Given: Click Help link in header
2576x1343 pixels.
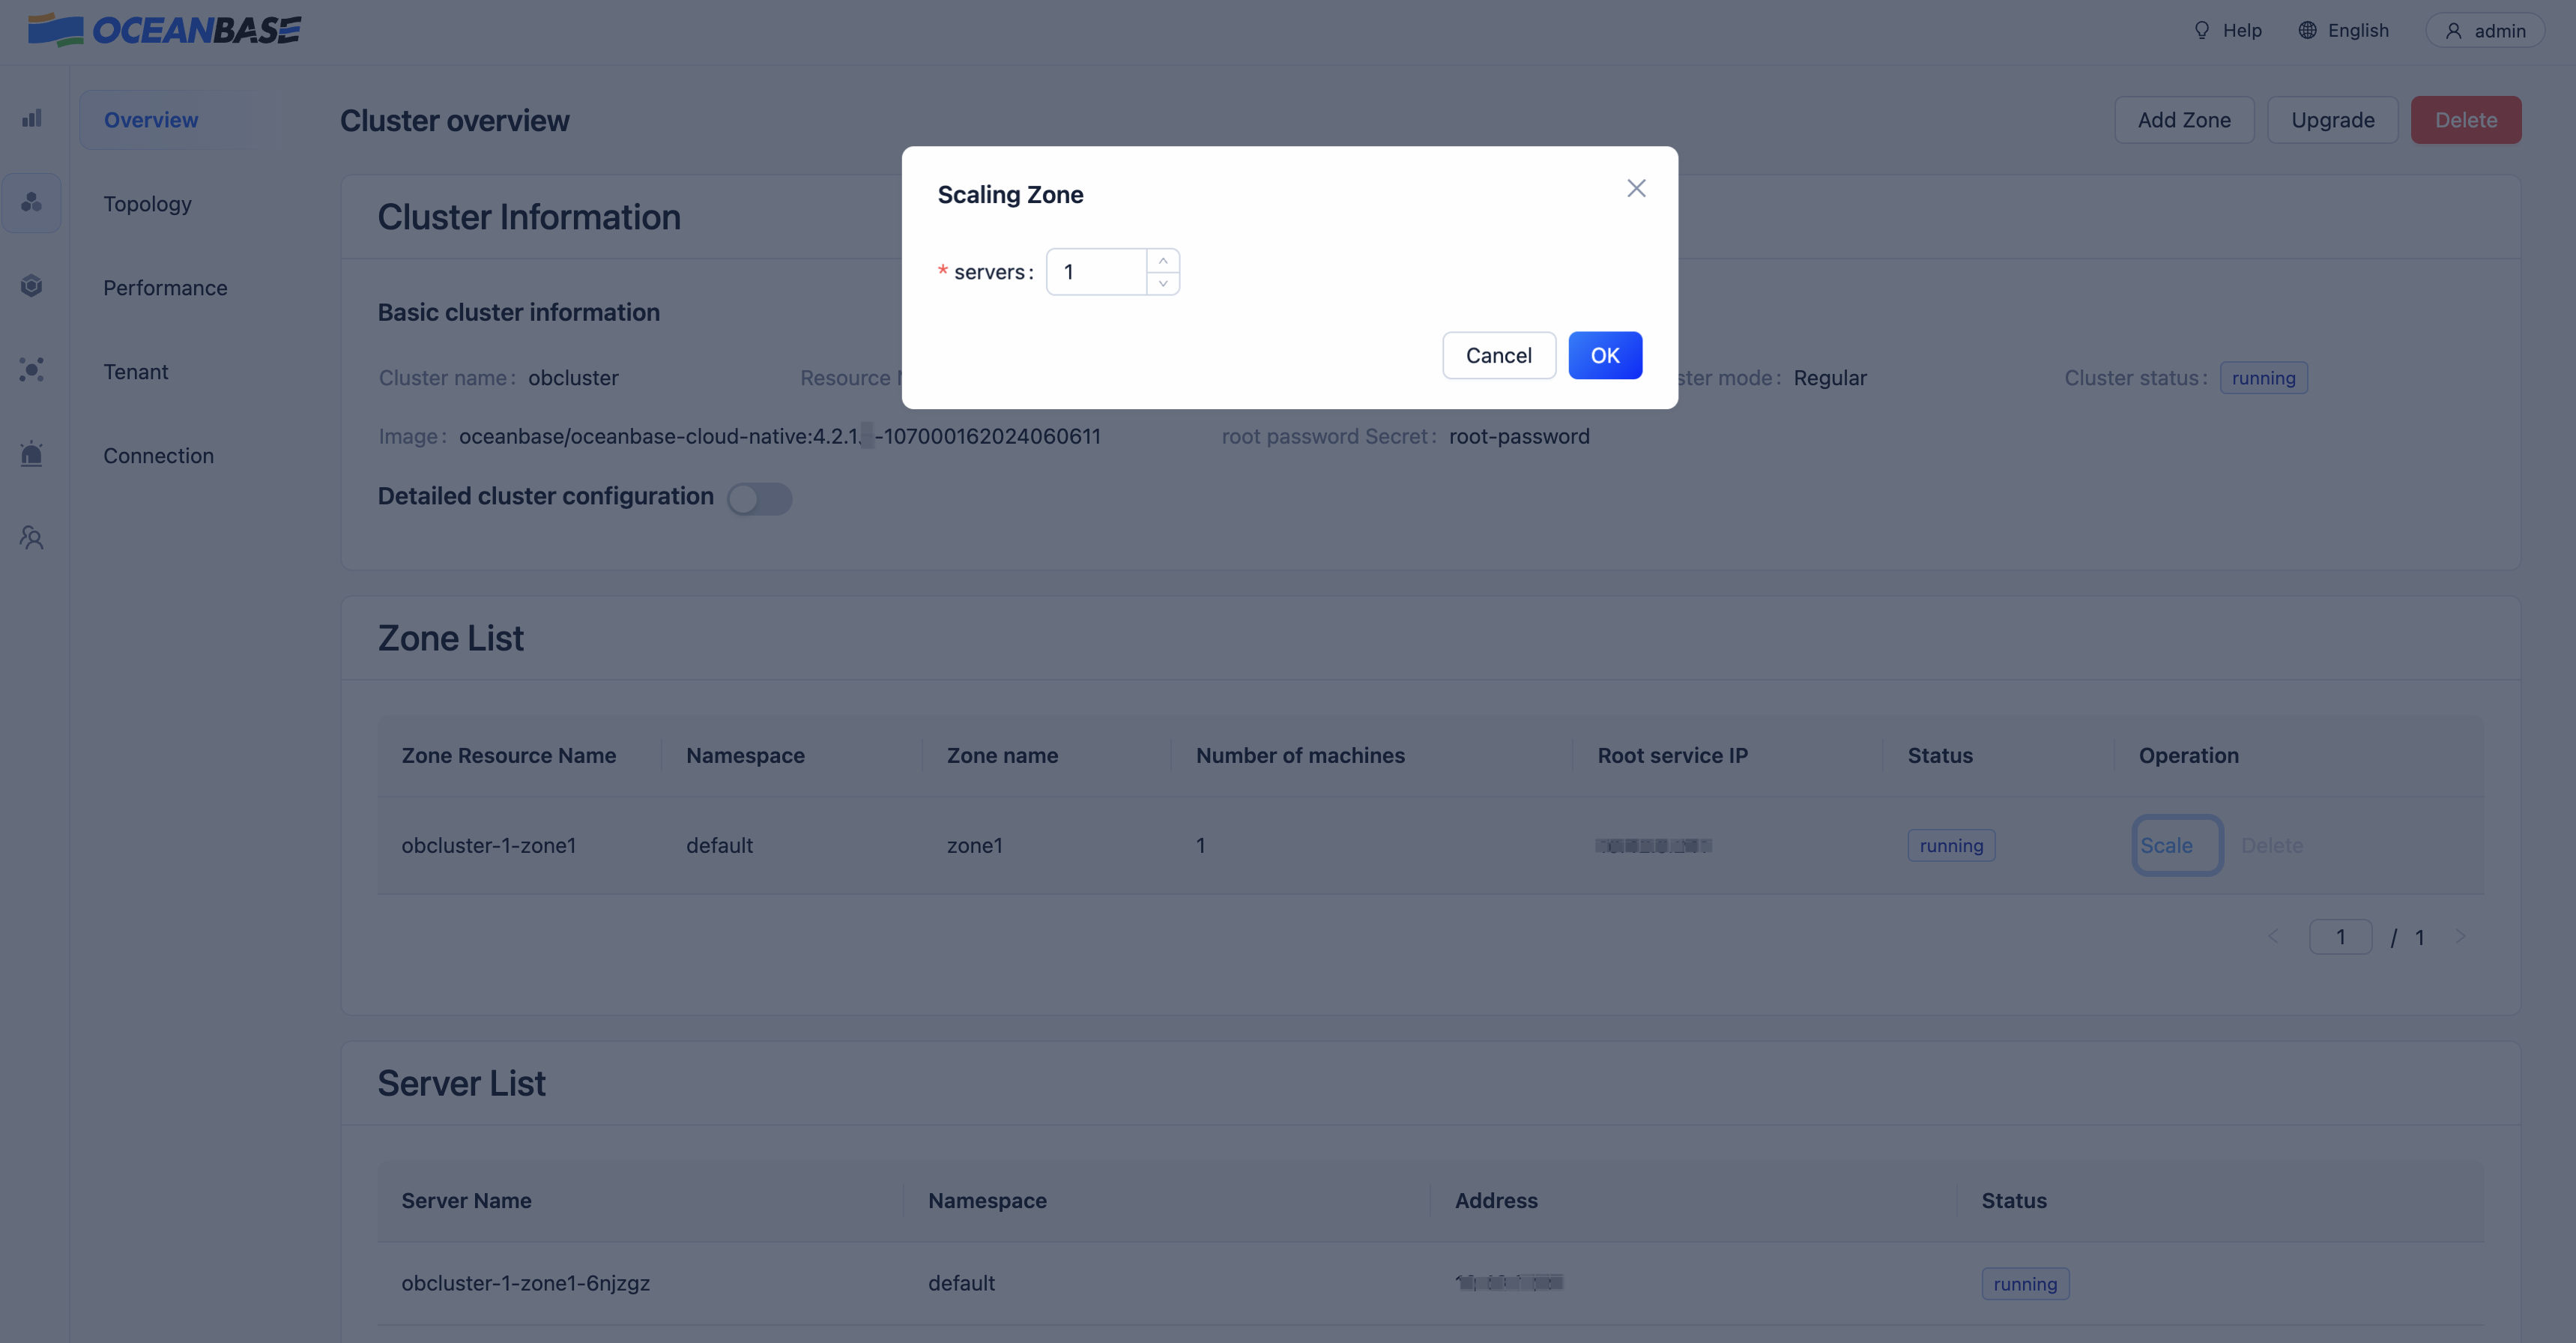Looking at the screenshot, I should pyautogui.click(x=2241, y=31).
